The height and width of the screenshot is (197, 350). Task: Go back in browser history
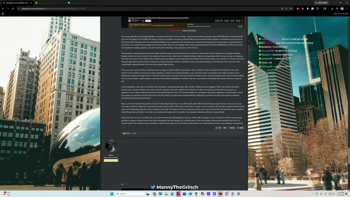pos(3,8)
